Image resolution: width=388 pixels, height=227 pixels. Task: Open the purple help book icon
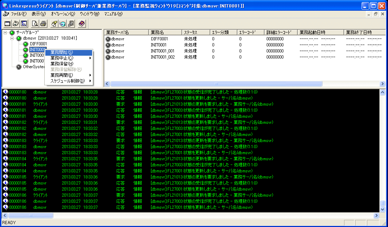(82, 24)
